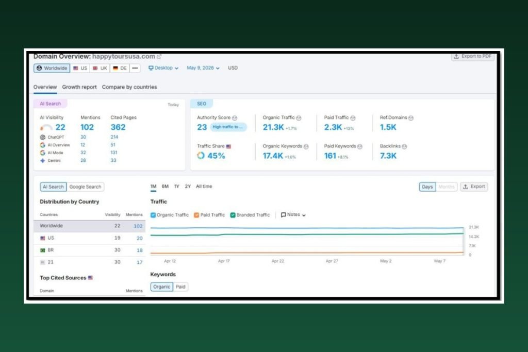Toggle the Paid Traffic checkbox
The height and width of the screenshot is (352, 528).
[x=196, y=215]
